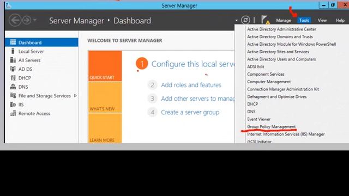
Task: Click Configure this local server link
Action: [x=192, y=64]
